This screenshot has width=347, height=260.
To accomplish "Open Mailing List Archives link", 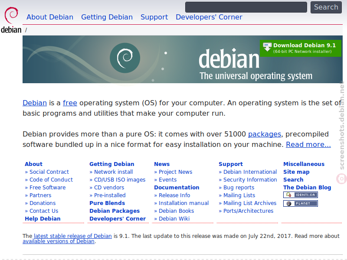I will click(x=250, y=203).
